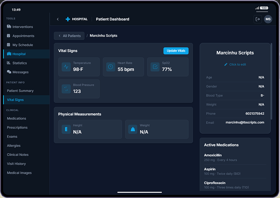The height and width of the screenshot is (198, 280).
Task: Click the Blood Pressure icon
Action: 66,89
